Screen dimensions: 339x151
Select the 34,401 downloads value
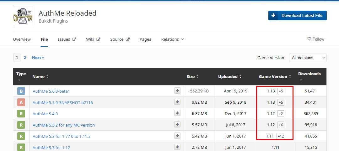(311, 102)
